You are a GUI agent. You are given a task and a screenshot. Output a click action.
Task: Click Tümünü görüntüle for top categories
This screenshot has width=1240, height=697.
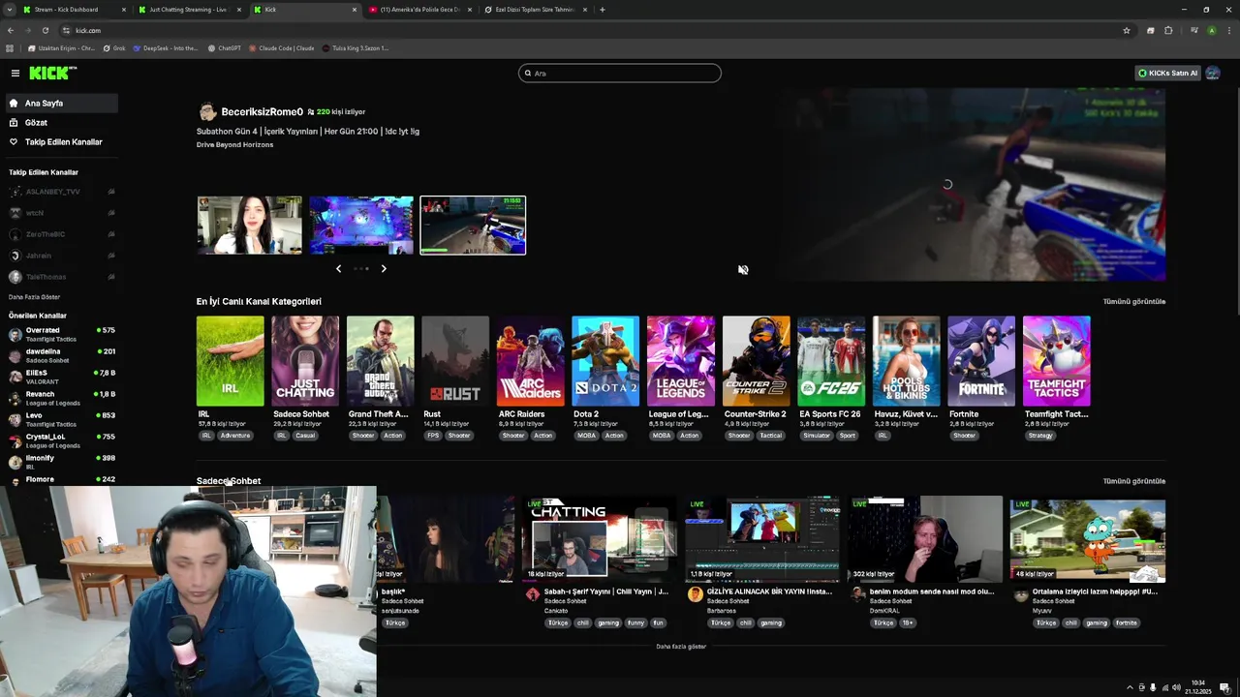1134,301
